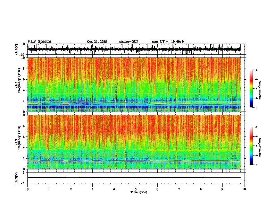275x212 pixels.
Task: Select the date text "Oct. 21, 2025"
Action: (x=97, y=42)
